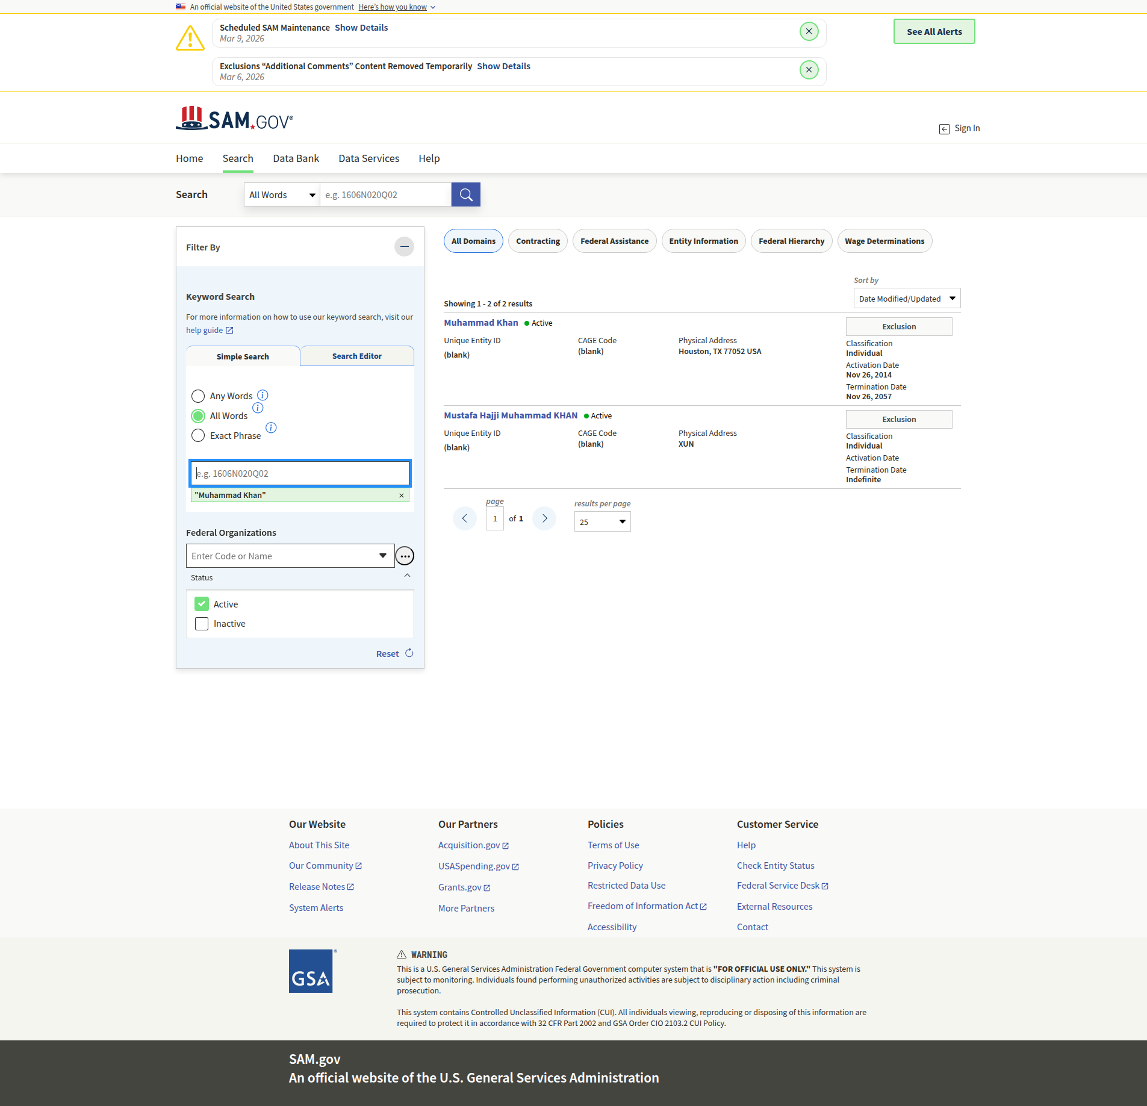The width and height of the screenshot is (1147, 1106).
Task: Dismiss the Scheduled SAM Maintenance alert
Action: point(809,31)
